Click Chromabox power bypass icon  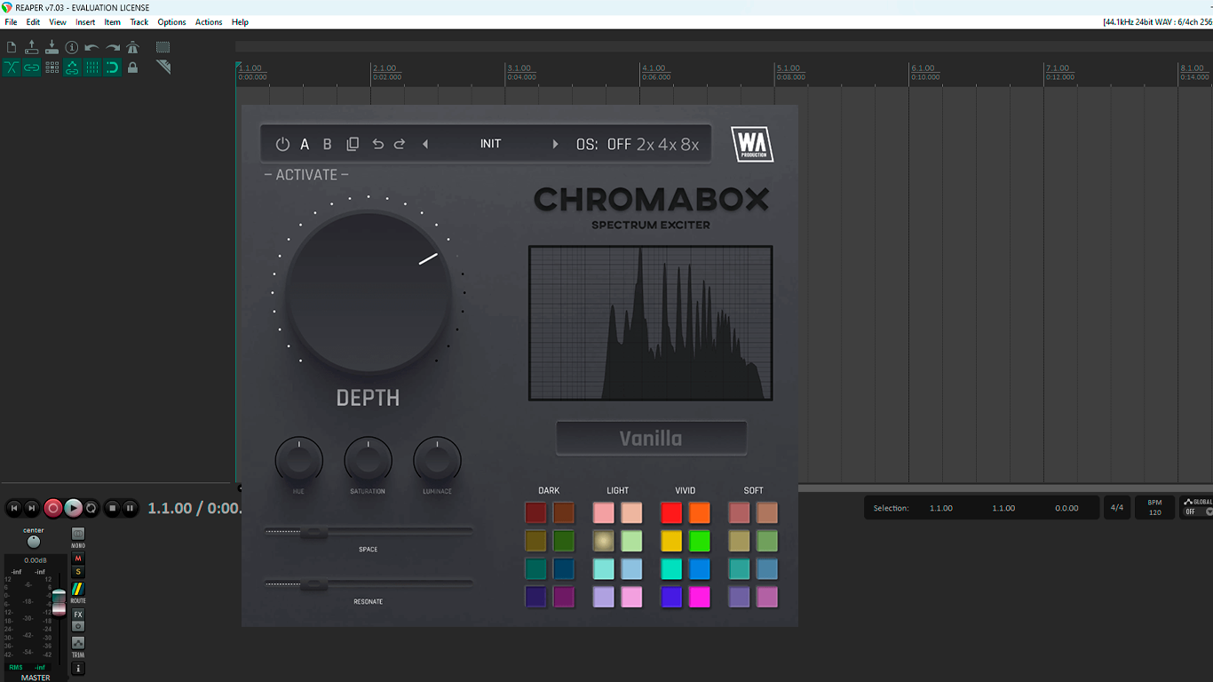coord(282,144)
